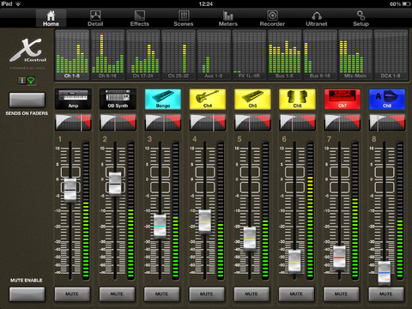Switch to the Detail tab

pos(95,18)
